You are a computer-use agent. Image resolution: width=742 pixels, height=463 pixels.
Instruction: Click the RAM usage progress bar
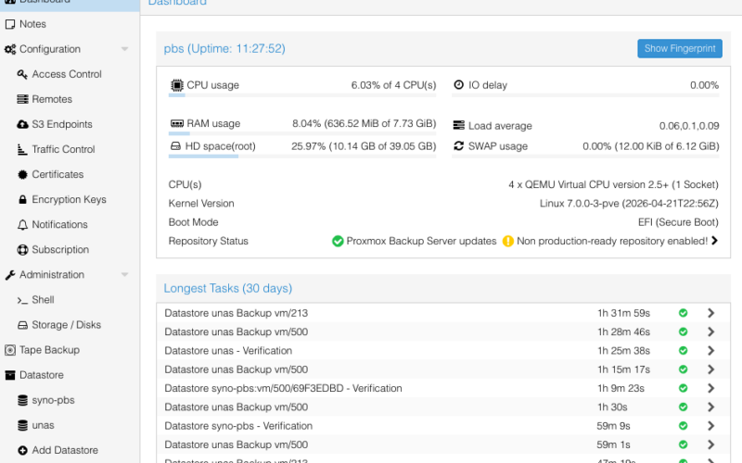pyautogui.click(x=302, y=133)
